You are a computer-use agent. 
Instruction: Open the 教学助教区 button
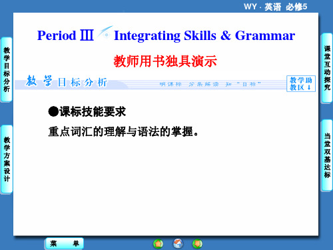(x=301, y=83)
